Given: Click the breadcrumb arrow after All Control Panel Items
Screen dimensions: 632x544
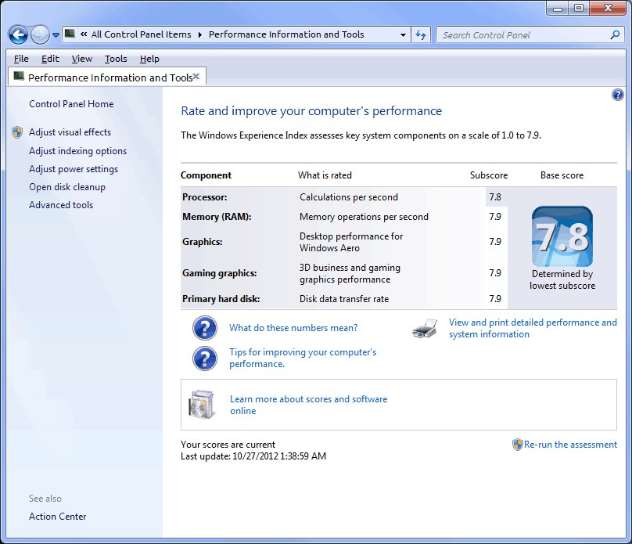Looking at the screenshot, I should (x=200, y=34).
